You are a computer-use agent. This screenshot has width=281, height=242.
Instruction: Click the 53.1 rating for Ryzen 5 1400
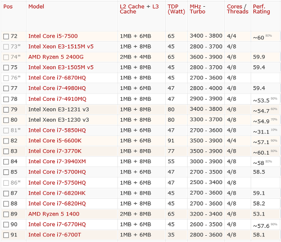point(259,214)
